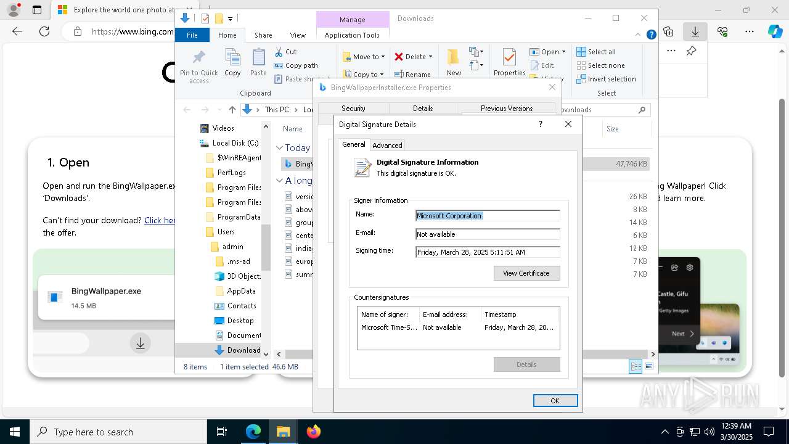
Task: Select the AppData folder
Action: (235, 291)
